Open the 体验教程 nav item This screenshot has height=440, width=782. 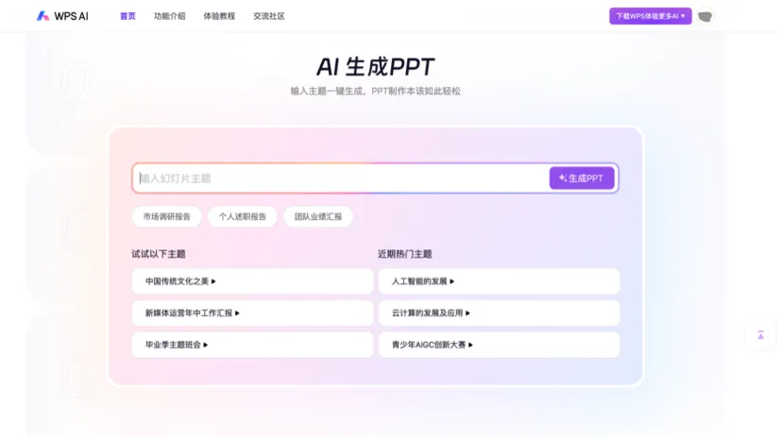[x=220, y=16]
